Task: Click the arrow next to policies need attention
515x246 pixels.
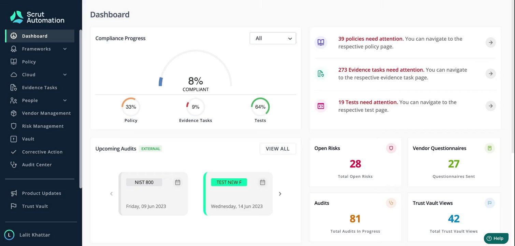Action: (490, 42)
